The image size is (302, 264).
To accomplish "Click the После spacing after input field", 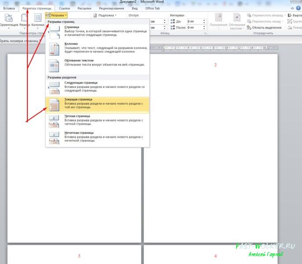I will pyautogui.click(x=194, y=28).
